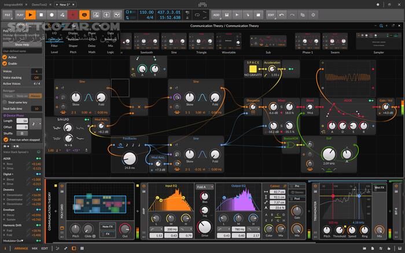The width and height of the screenshot is (405, 253).
Task: Select the Logic module category
Action: point(111,52)
